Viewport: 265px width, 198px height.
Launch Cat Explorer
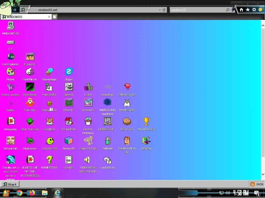click(10, 56)
